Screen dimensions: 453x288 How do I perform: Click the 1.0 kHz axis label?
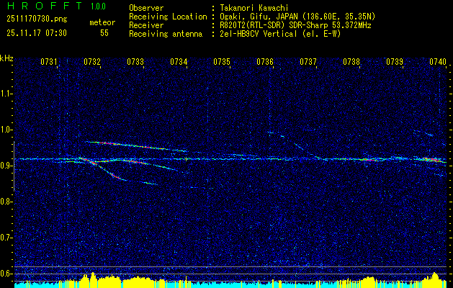point(6,130)
